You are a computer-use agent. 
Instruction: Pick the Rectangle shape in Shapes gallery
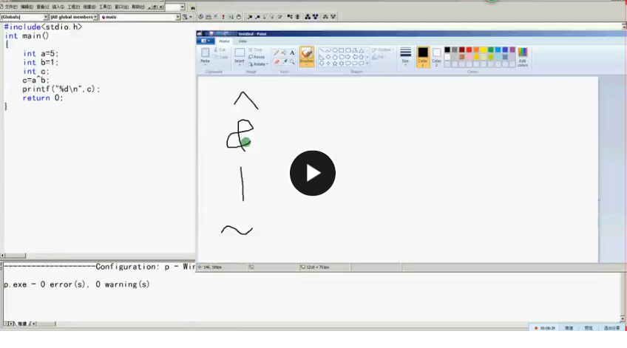click(x=342, y=50)
